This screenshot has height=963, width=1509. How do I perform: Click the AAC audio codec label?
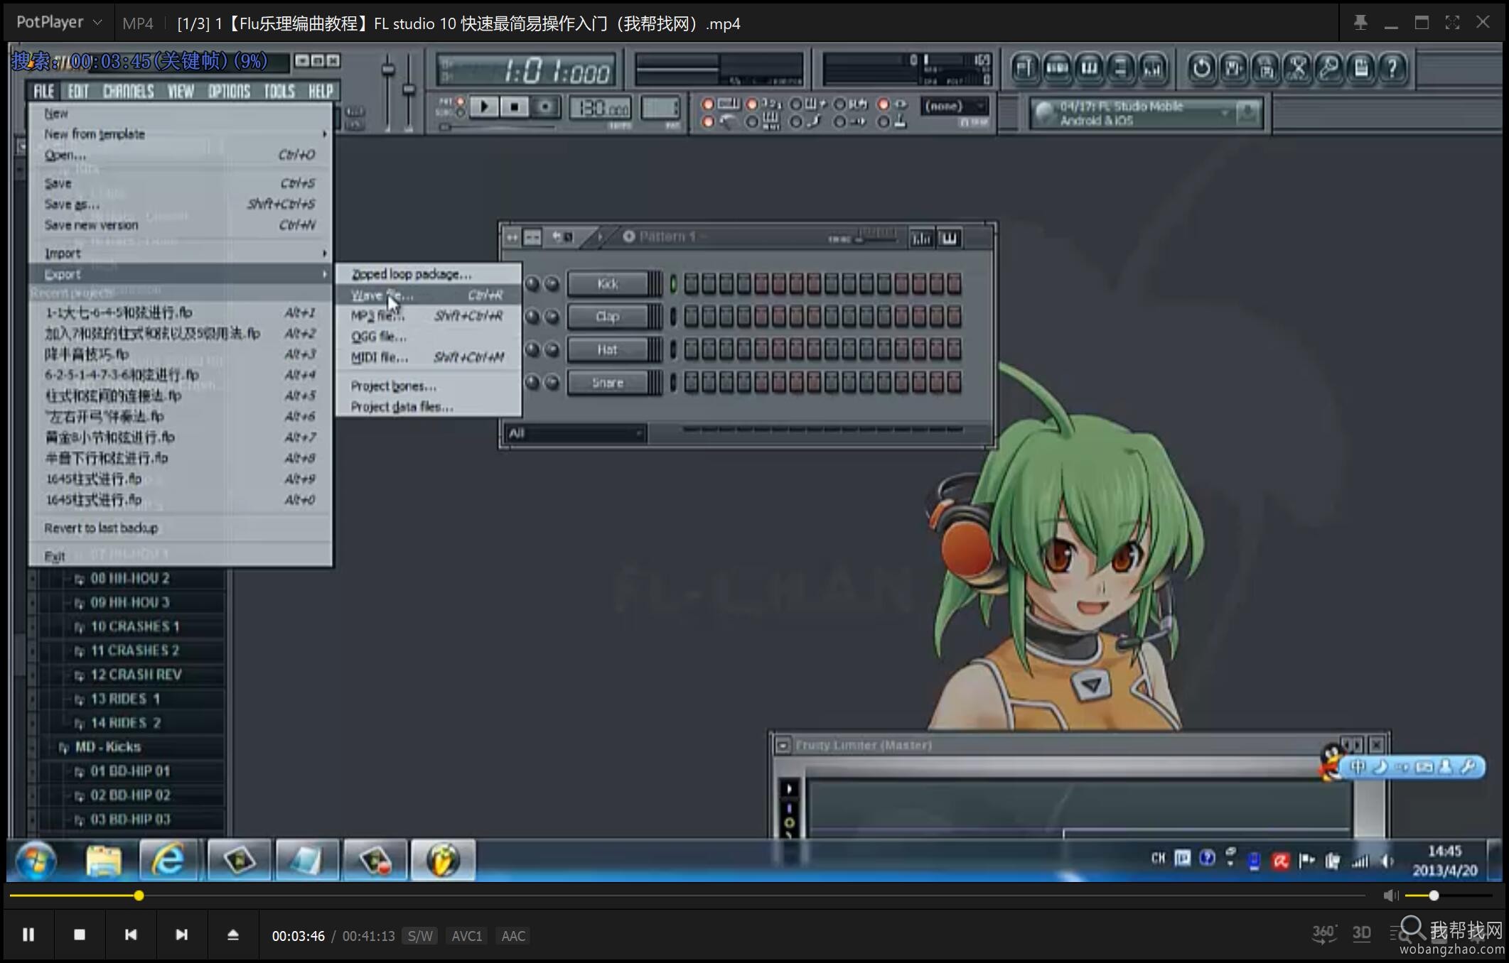[x=513, y=936]
